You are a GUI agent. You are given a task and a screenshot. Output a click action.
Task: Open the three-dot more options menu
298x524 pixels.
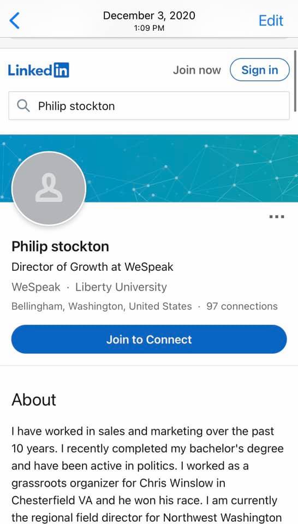(277, 217)
